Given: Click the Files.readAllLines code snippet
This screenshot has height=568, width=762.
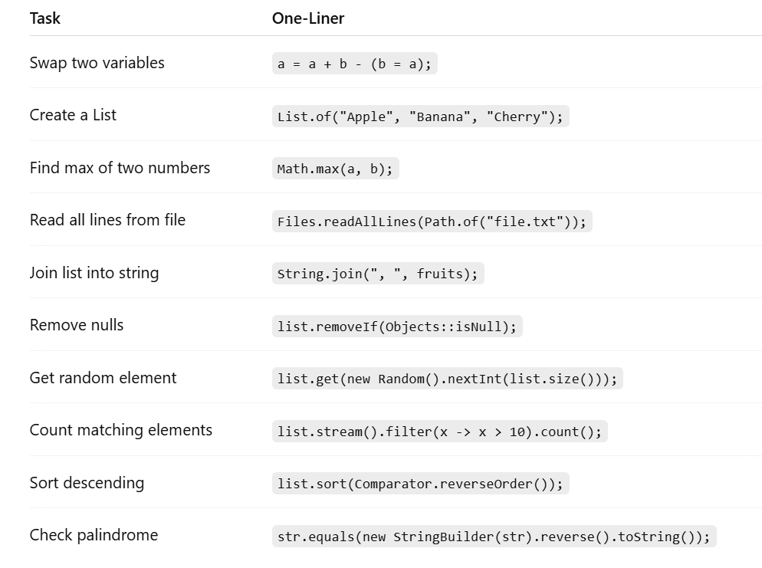Looking at the screenshot, I should click(432, 222).
